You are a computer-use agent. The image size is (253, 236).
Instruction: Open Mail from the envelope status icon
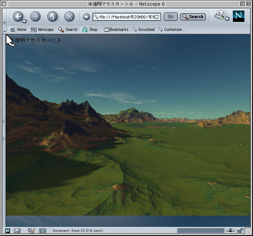click(17, 231)
